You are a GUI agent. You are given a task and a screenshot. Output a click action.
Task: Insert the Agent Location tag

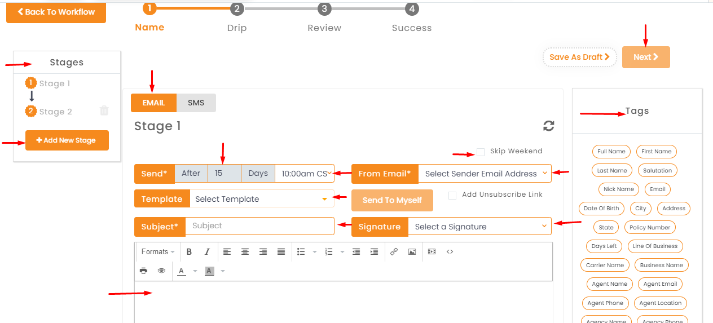tap(661, 303)
